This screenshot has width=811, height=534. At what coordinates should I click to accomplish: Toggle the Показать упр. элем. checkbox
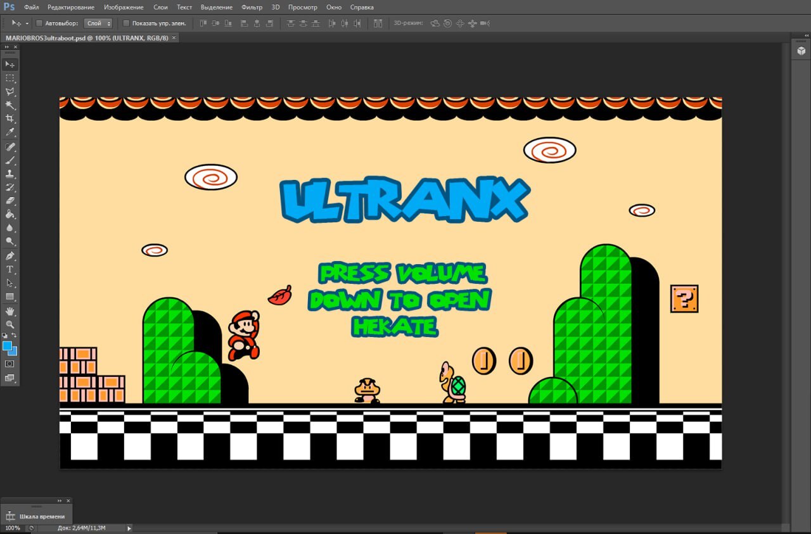point(126,23)
